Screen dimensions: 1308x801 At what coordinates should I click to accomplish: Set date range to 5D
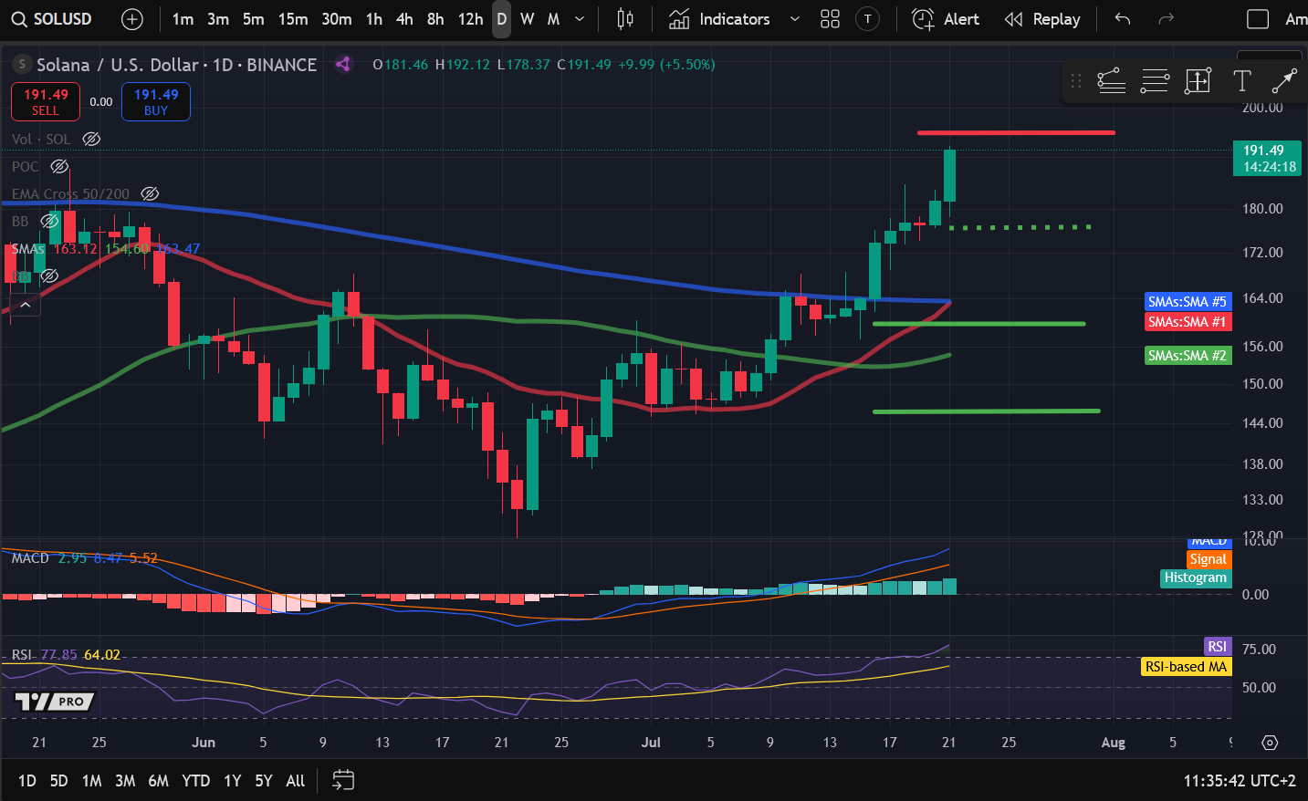[59, 780]
